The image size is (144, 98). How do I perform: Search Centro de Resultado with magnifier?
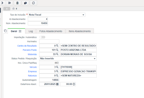click(x=57, y=45)
